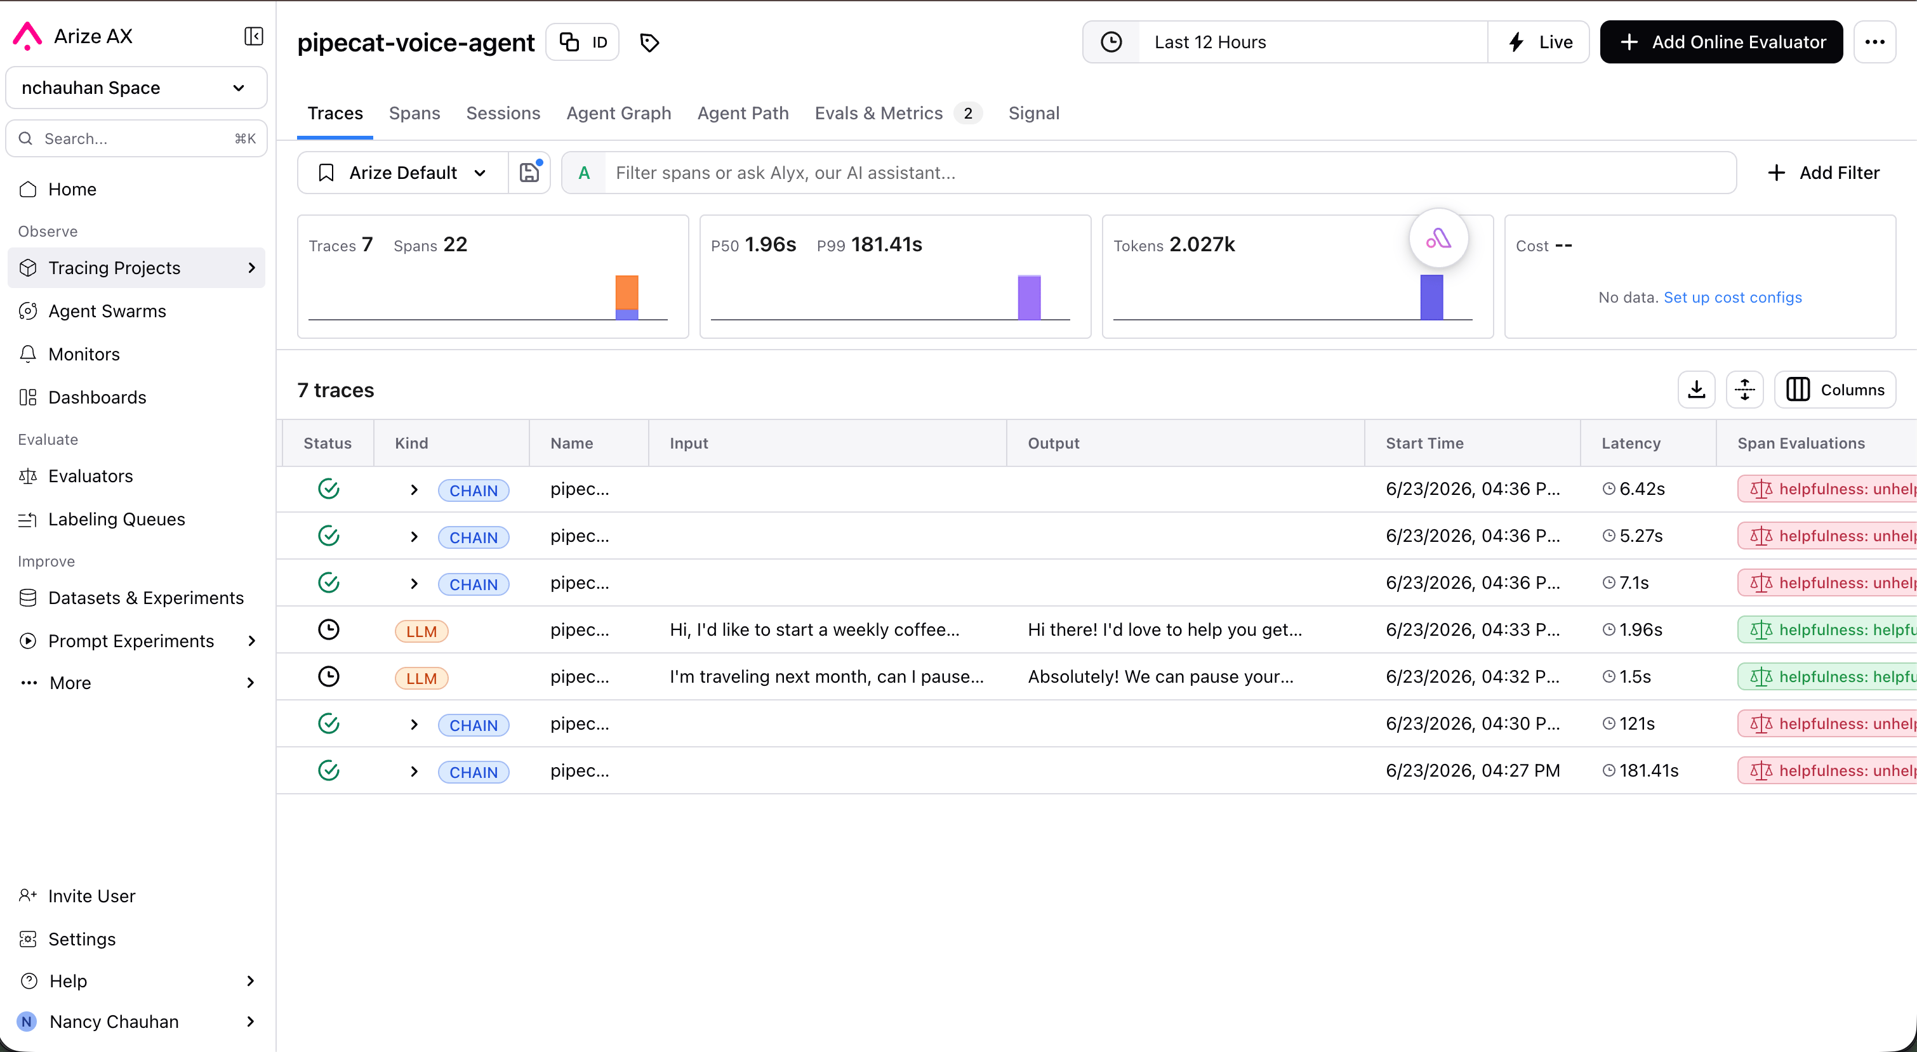Copy the project ID
The width and height of the screenshot is (1917, 1052).
tap(583, 43)
